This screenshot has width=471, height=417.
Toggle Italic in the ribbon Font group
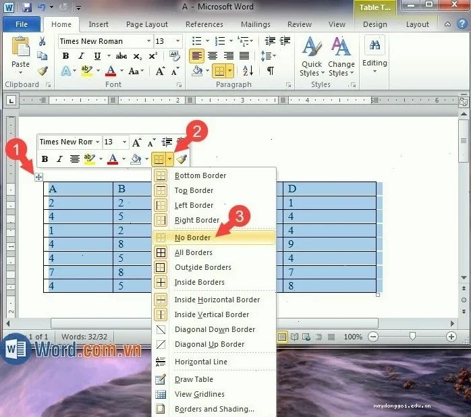tap(81, 56)
